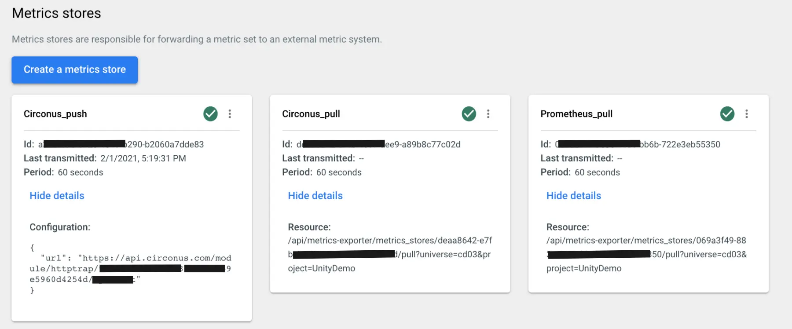
Task: Click the green status checkmark on Prometheus_pull
Action: pyautogui.click(x=727, y=114)
